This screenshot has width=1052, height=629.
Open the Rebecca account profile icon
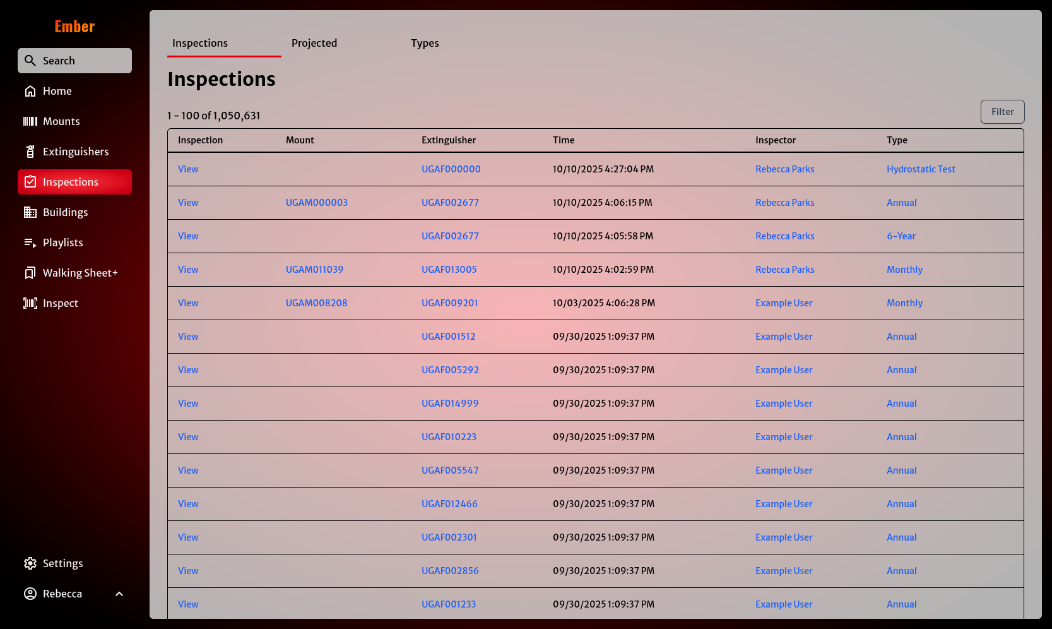tap(30, 594)
